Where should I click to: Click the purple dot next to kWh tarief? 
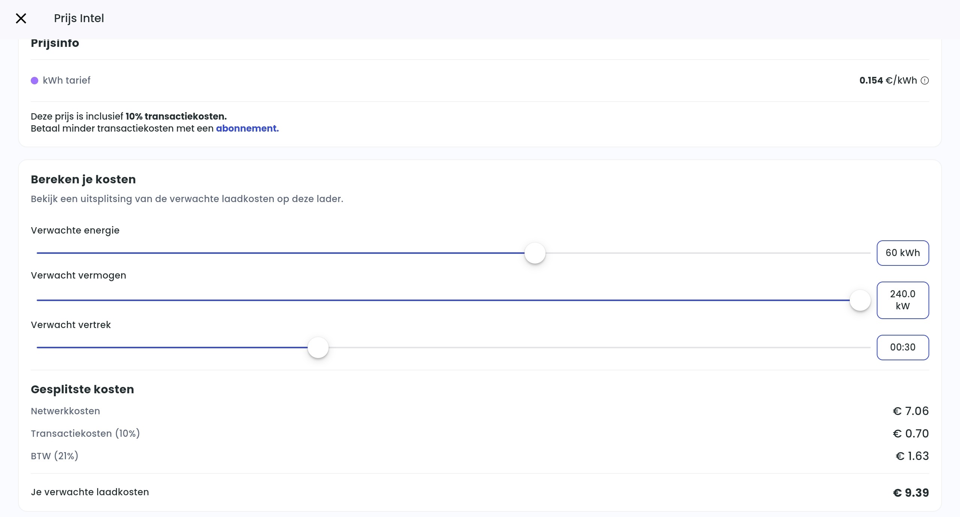34,81
